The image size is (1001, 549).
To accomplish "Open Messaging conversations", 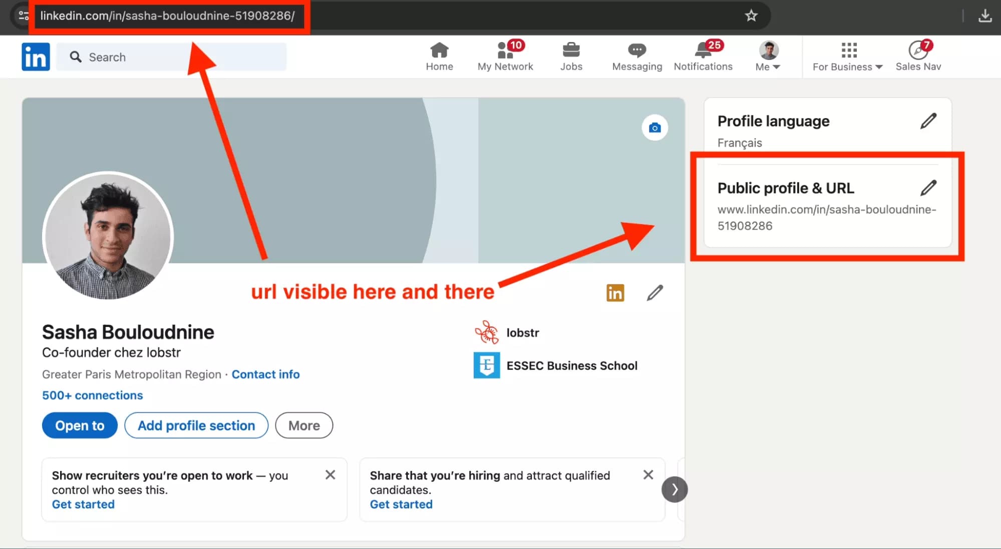I will point(636,56).
